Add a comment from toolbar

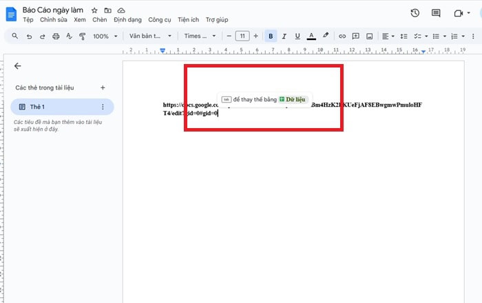click(x=356, y=36)
